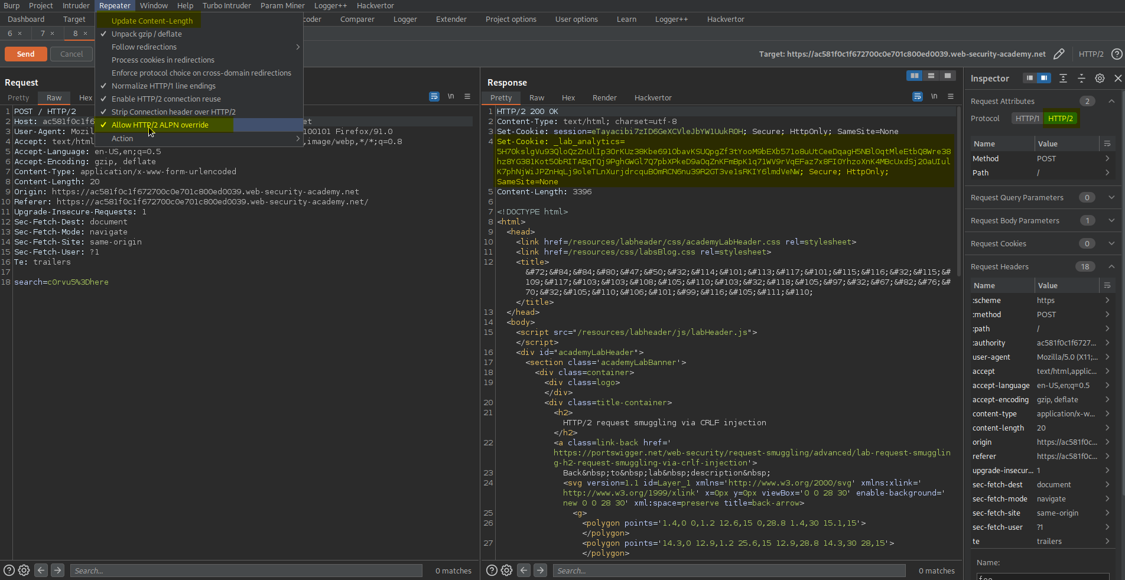Switch Response view to Render tab

tap(604, 97)
